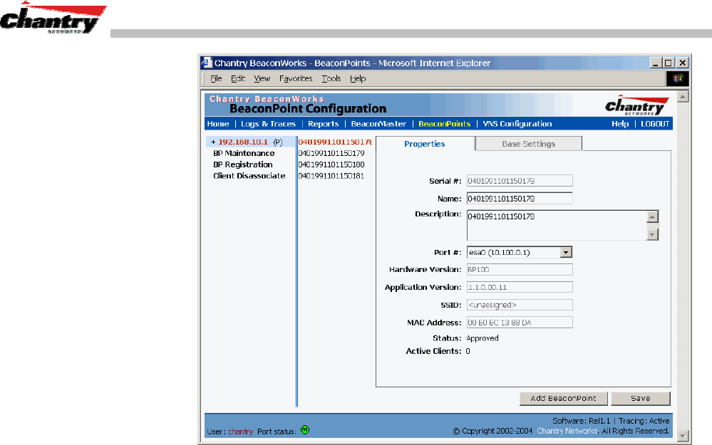Select Client Disassociate in left list
Screen dimensions: 712x445
249,176
